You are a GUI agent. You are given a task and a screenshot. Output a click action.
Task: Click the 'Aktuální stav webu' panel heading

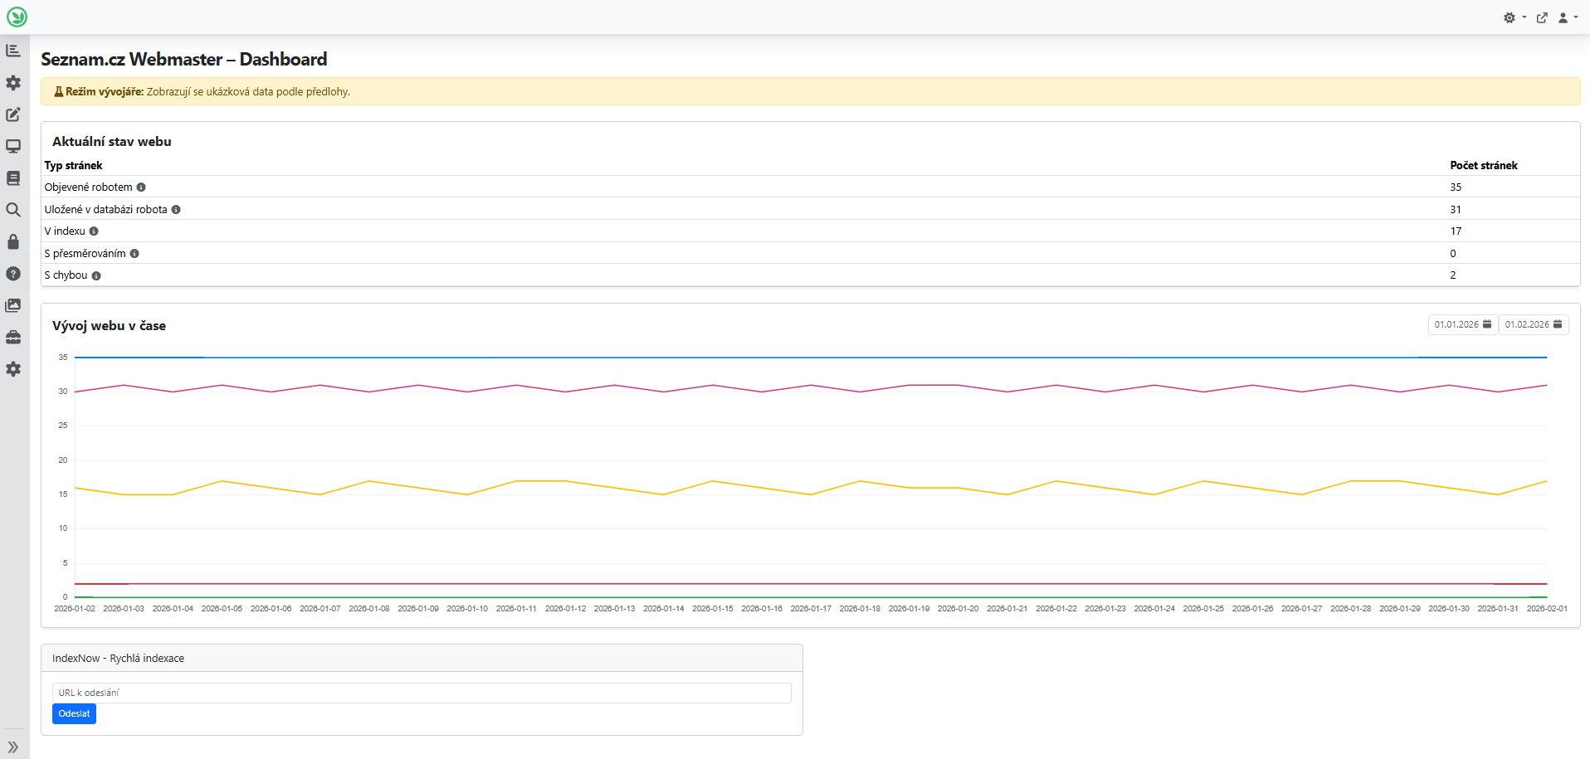click(112, 142)
